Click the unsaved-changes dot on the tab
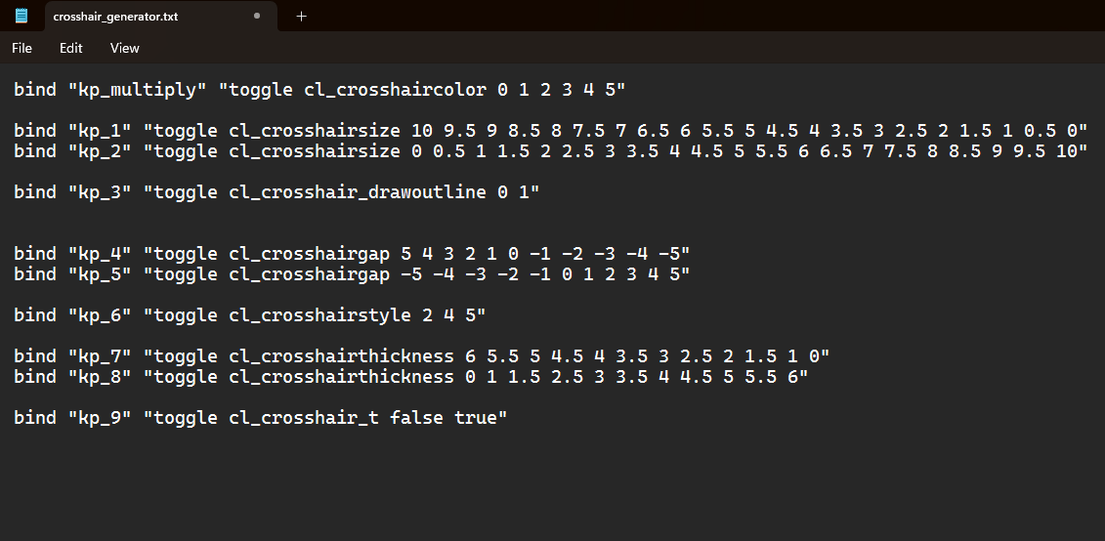 (x=257, y=16)
